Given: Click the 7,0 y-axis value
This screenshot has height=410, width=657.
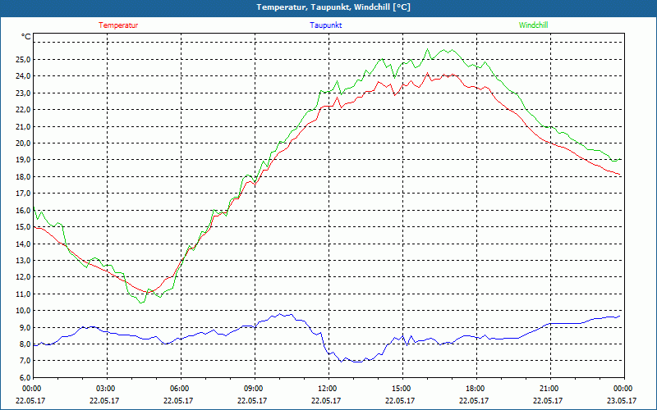Looking at the screenshot, I should (25, 361).
